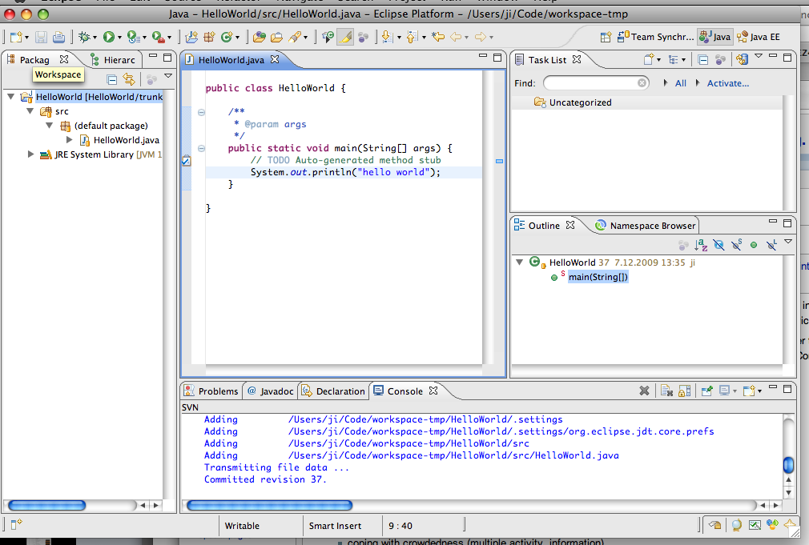The height and width of the screenshot is (545, 809).
Task: Select the Hierarchy tab
Action: (x=114, y=60)
